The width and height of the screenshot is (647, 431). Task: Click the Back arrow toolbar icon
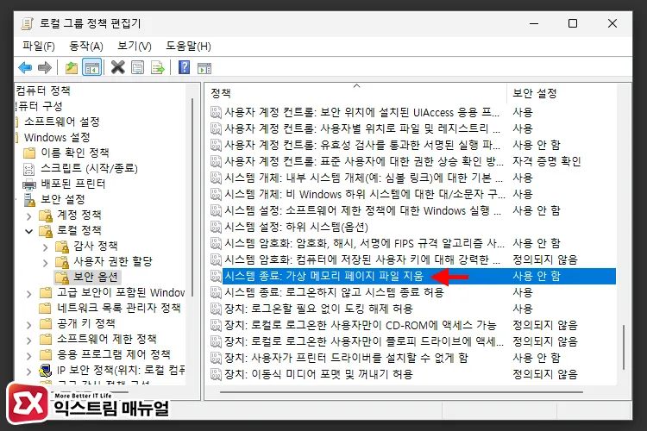[x=25, y=67]
